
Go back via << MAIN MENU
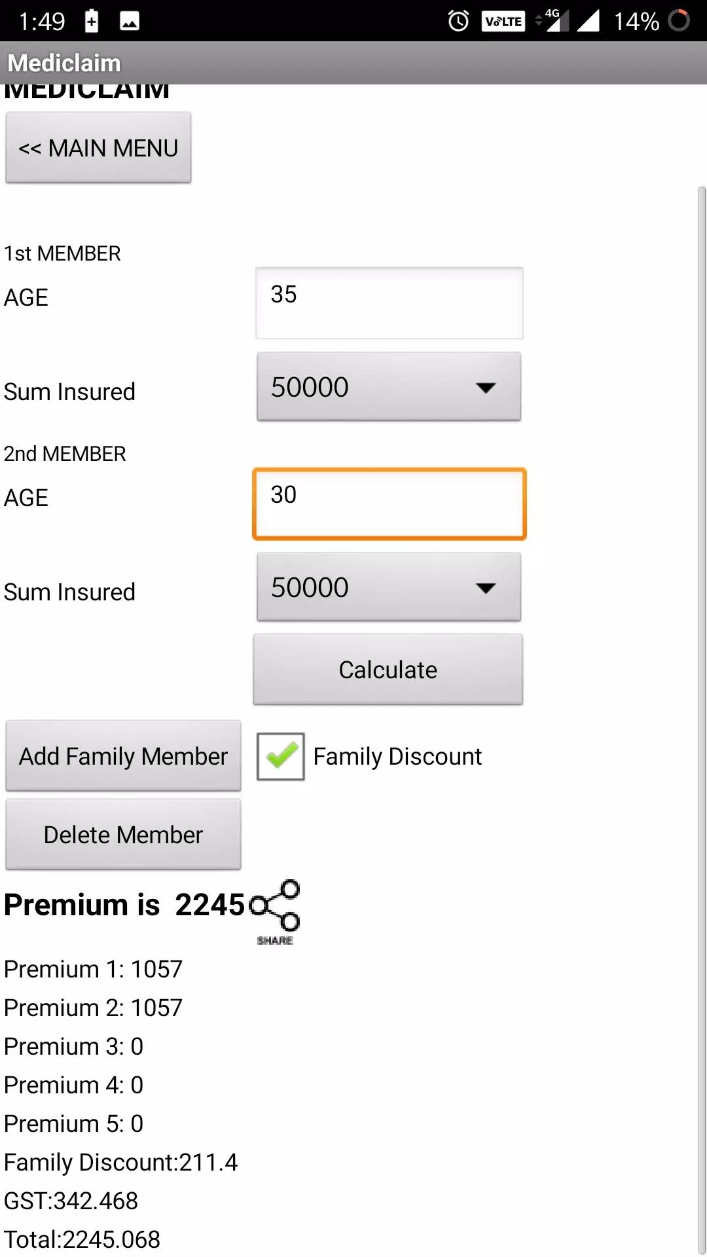[x=98, y=148]
